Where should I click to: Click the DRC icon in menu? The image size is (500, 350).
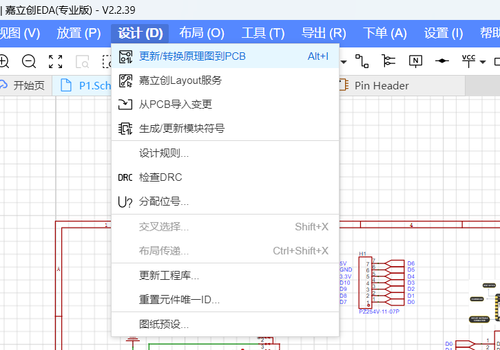[125, 177]
